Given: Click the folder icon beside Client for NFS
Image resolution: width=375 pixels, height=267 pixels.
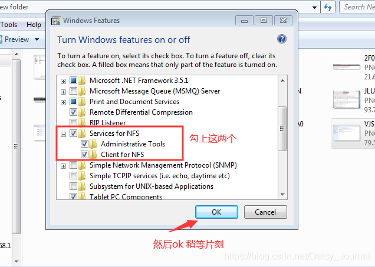Looking at the screenshot, I should click(x=93, y=155).
